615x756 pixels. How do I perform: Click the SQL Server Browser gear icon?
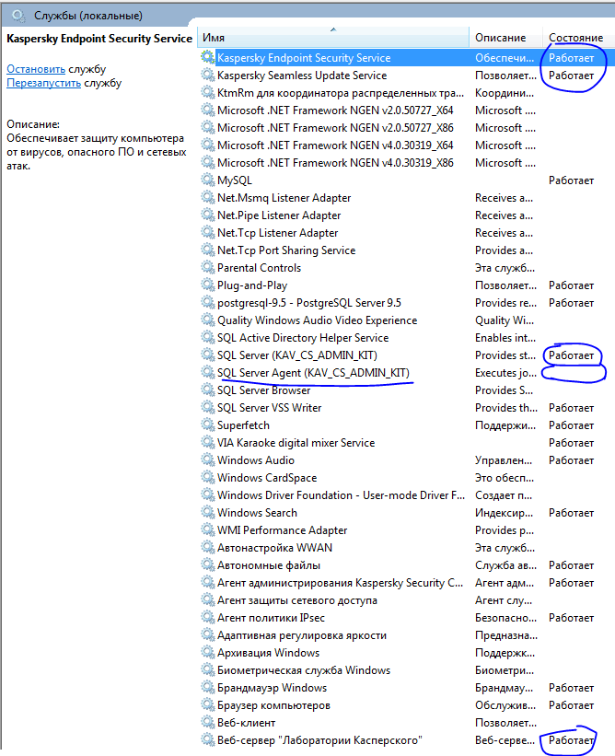pos(208,390)
